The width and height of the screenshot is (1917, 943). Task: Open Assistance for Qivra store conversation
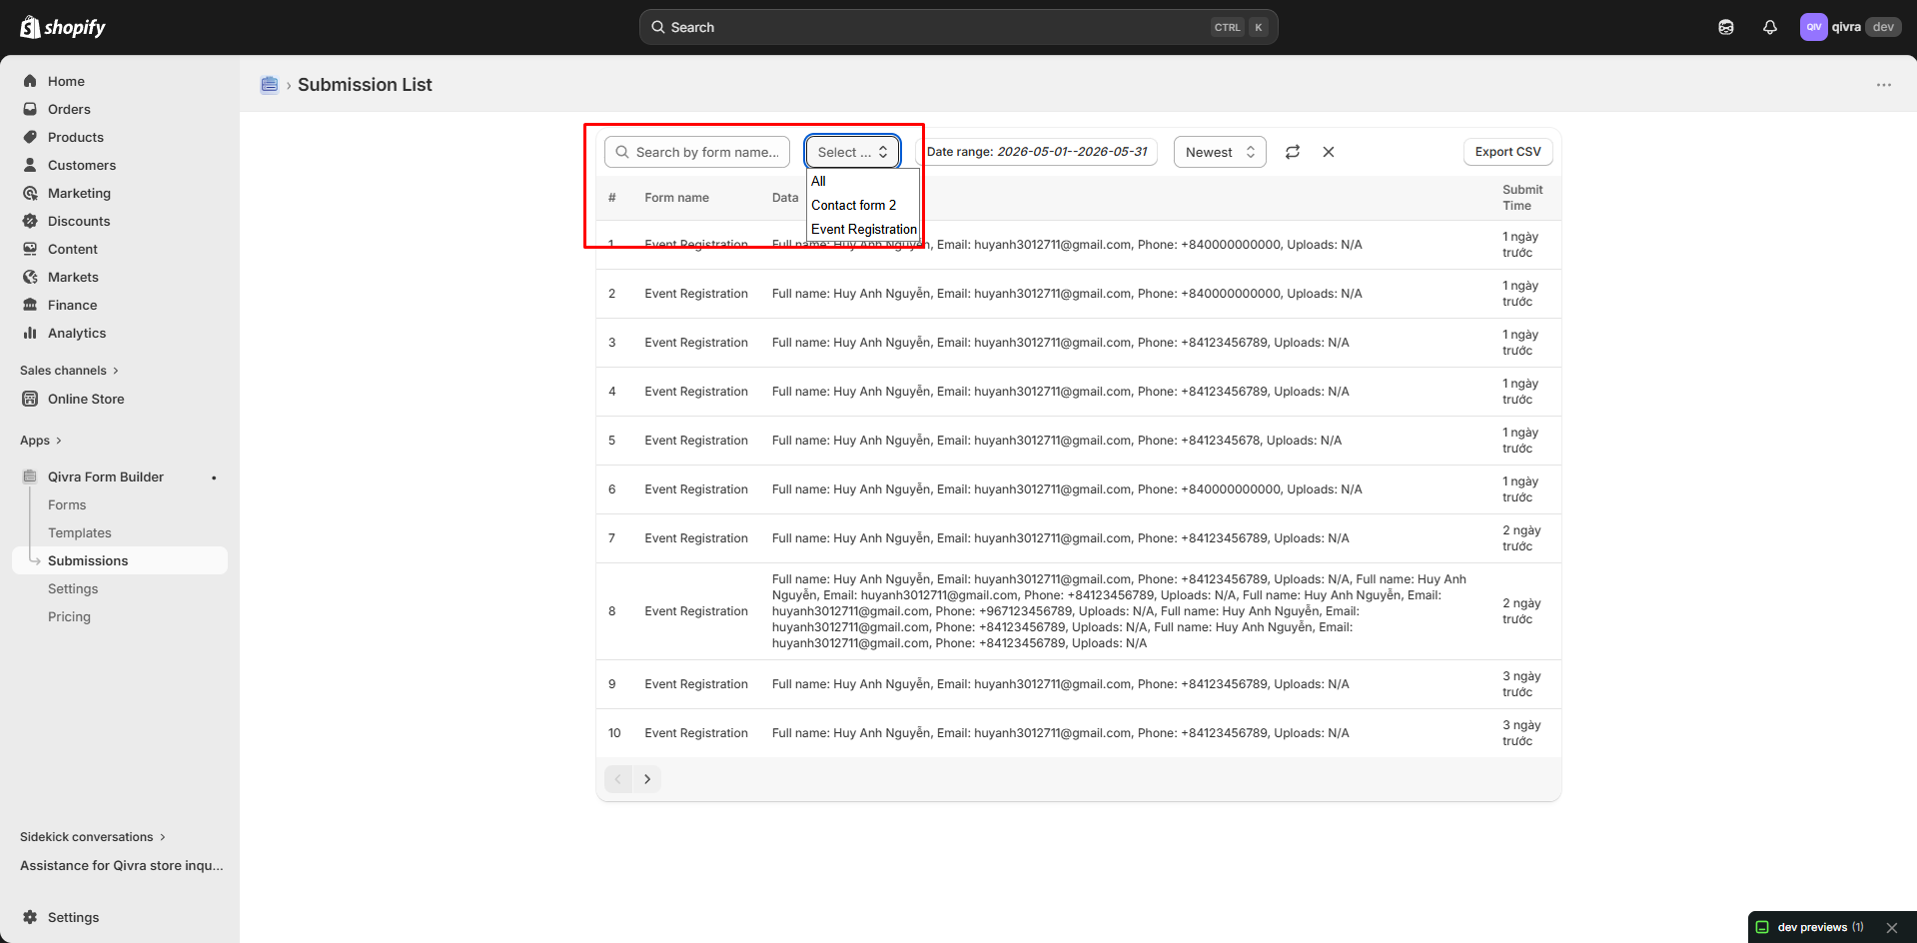point(122,865)
